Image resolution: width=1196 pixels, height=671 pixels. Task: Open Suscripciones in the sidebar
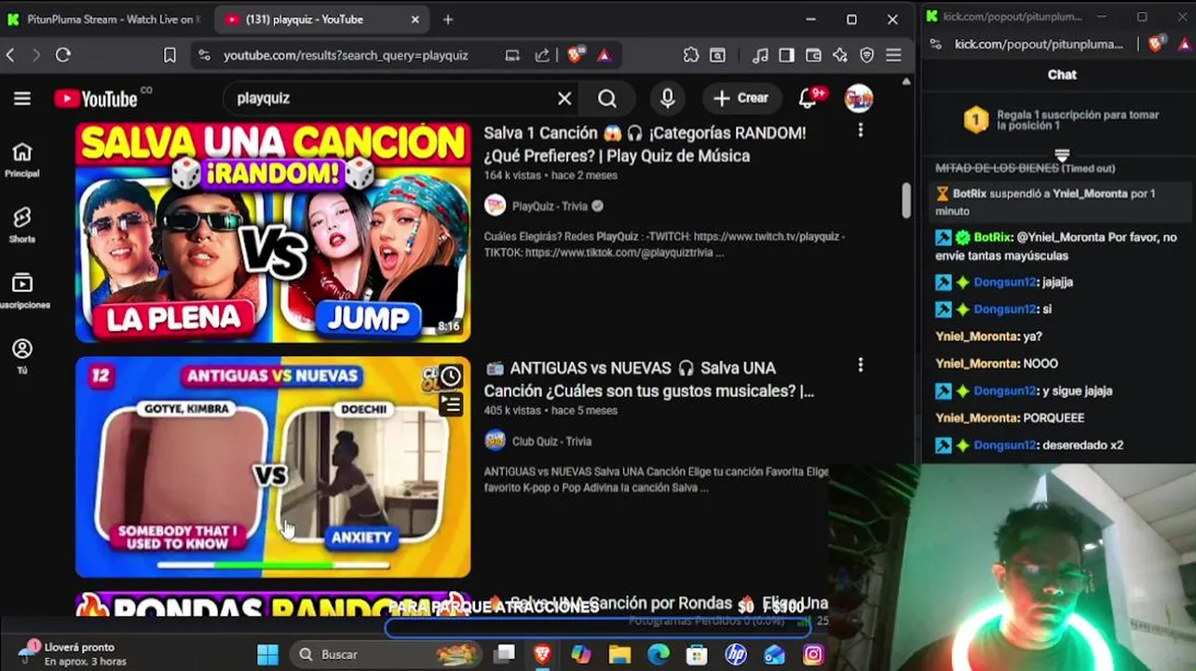click(22, 290)
